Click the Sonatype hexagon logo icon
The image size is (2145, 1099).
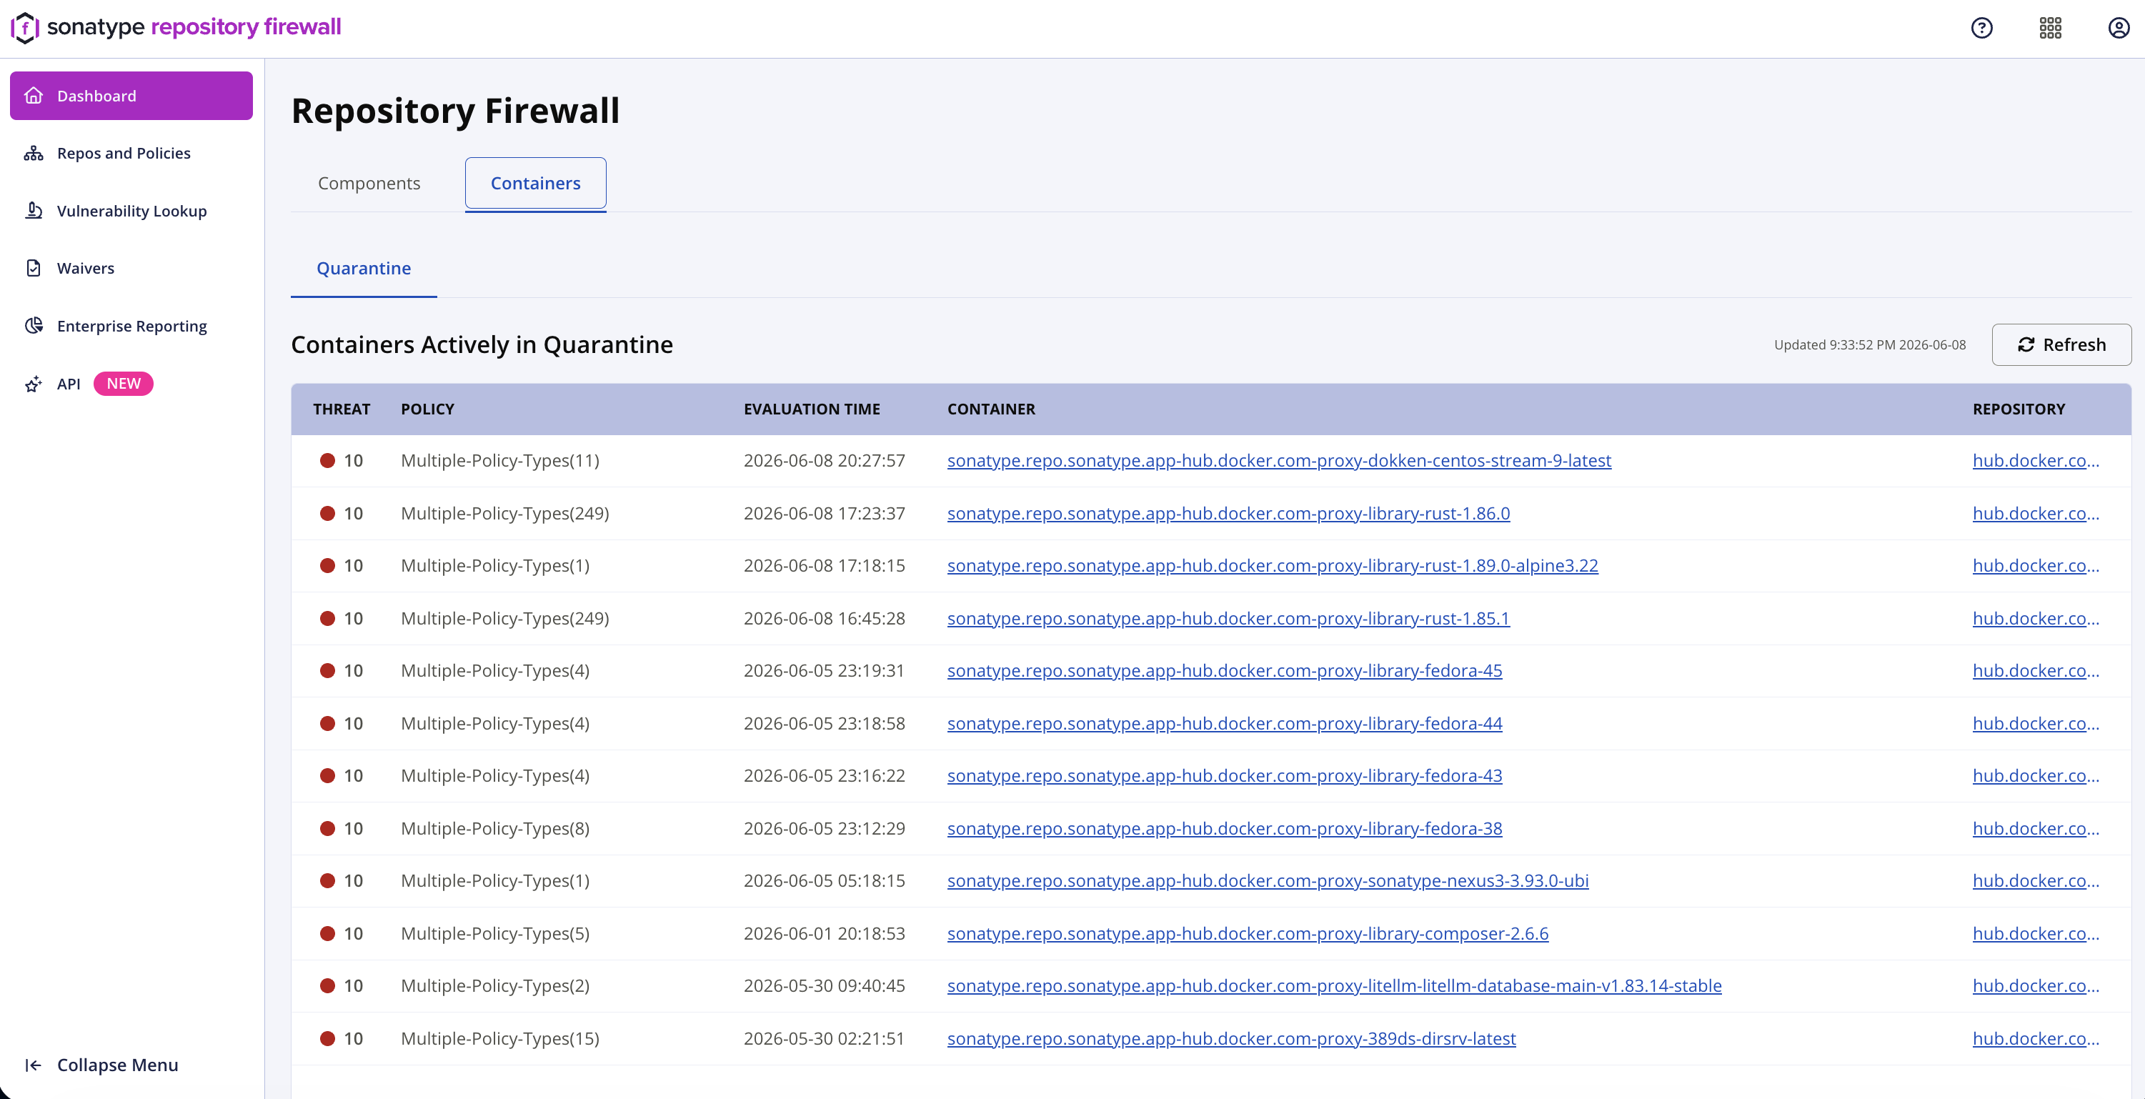point(25,27)
